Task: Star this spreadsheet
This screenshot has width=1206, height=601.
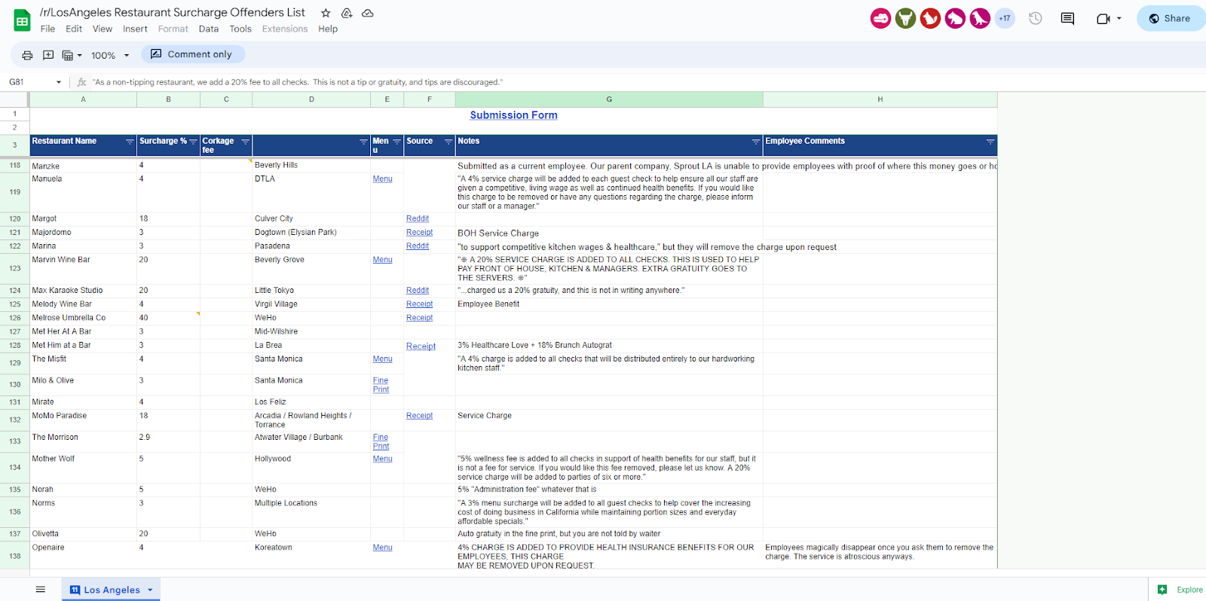Action: coord(326,13)
